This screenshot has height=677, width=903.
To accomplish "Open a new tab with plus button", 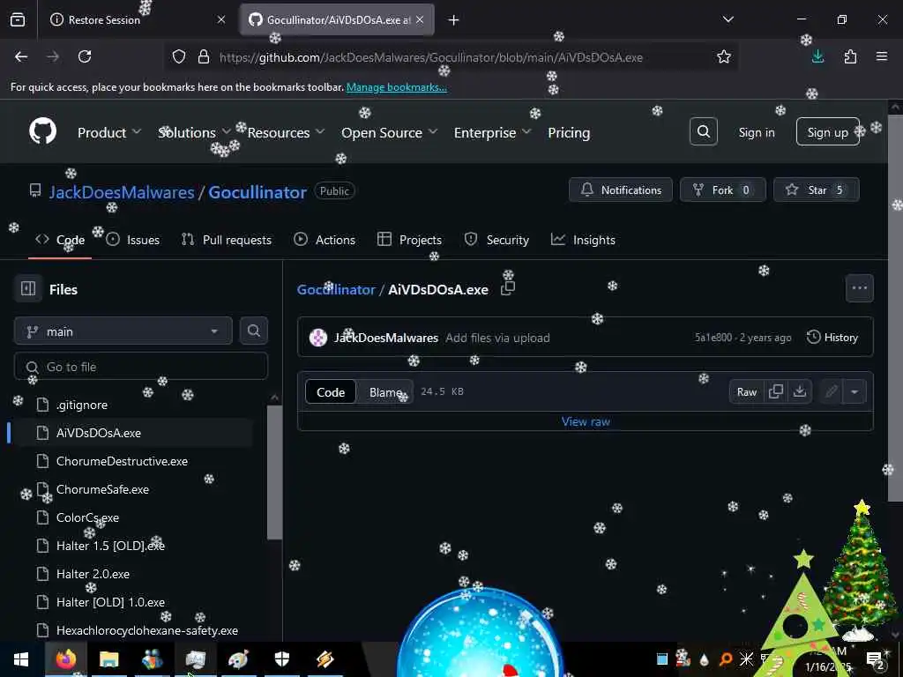I will [x=454, y=20].
